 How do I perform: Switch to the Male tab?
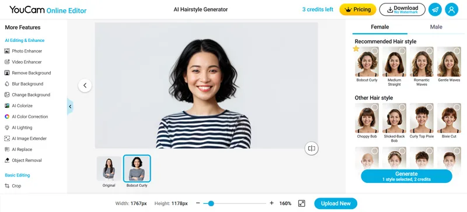click(x=436, y=27)
